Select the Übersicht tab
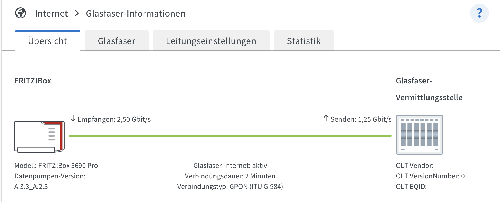Screen dimensions: 500x202 (x=48, y=40)
